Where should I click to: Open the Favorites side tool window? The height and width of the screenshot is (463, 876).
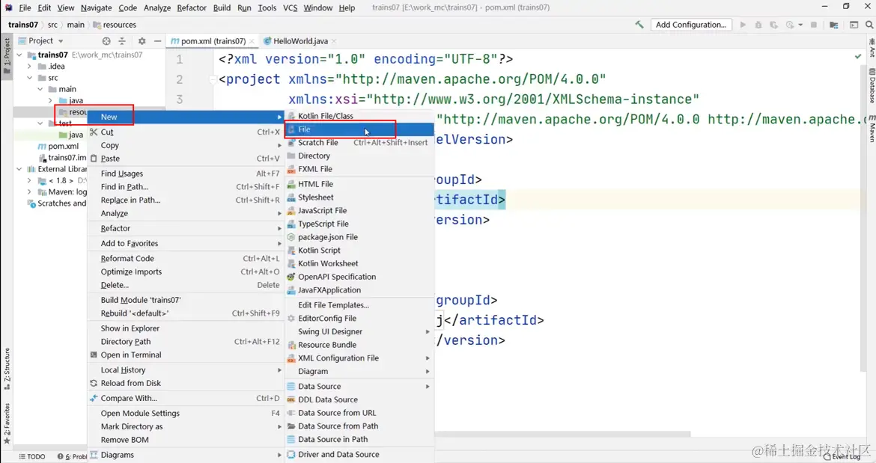coord(7,423)
